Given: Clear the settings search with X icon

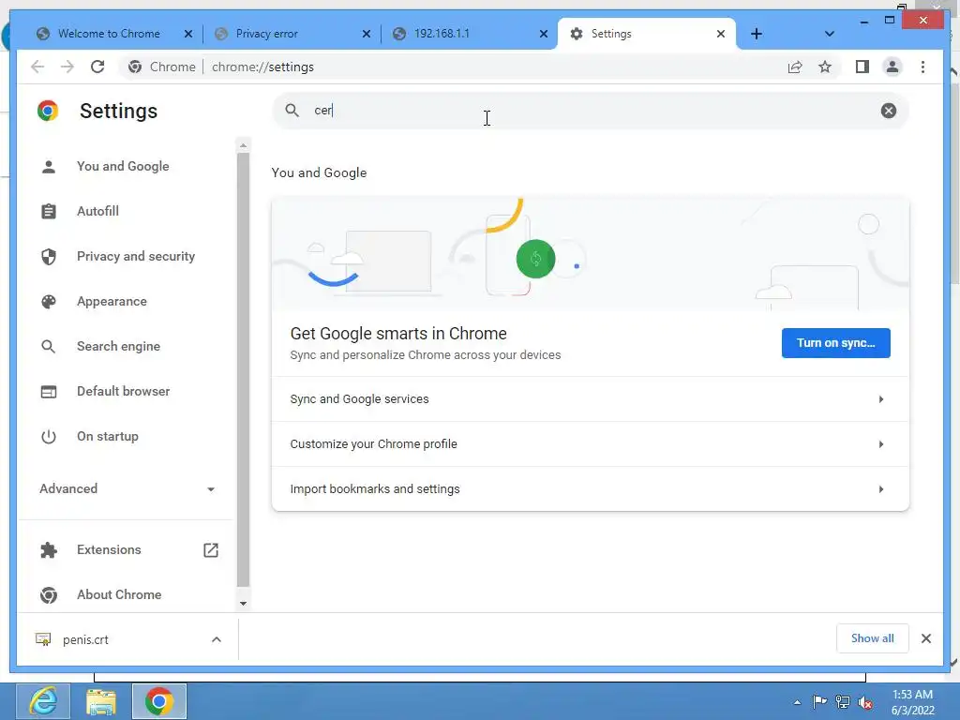Looking at the screenshot, I should [889, 111].
